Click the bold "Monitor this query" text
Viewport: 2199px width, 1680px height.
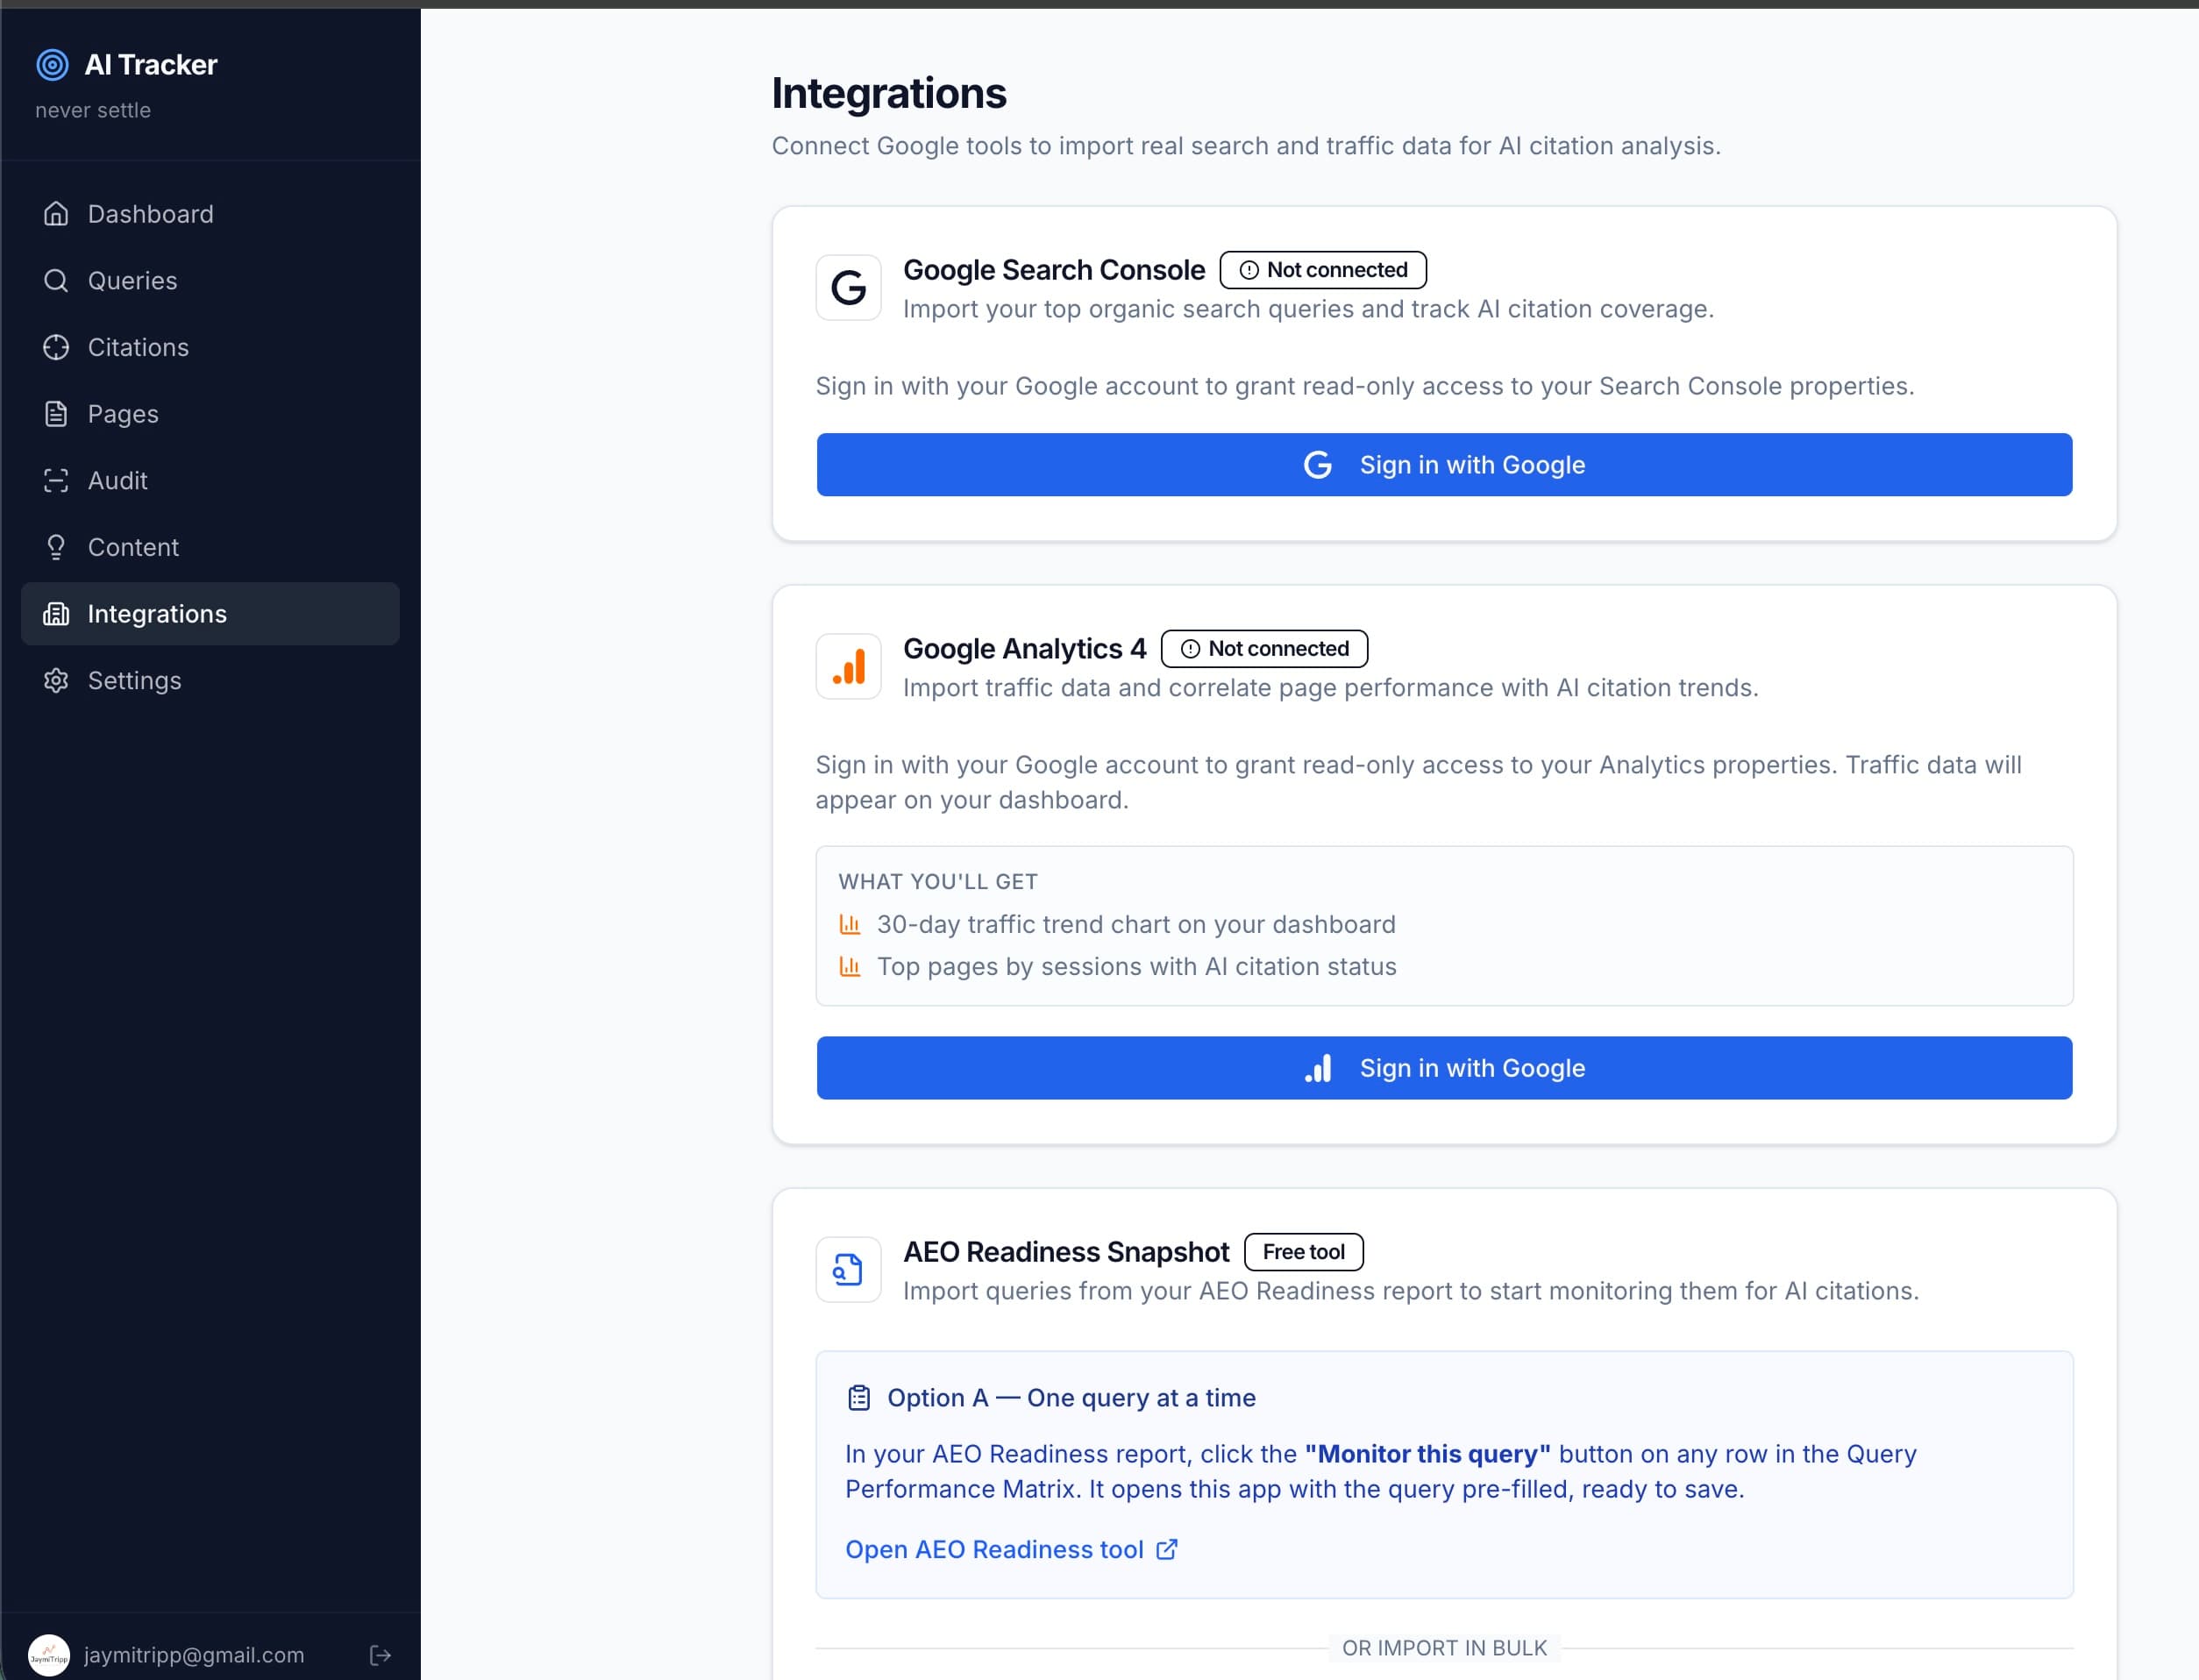[x=1427, y=1454]
